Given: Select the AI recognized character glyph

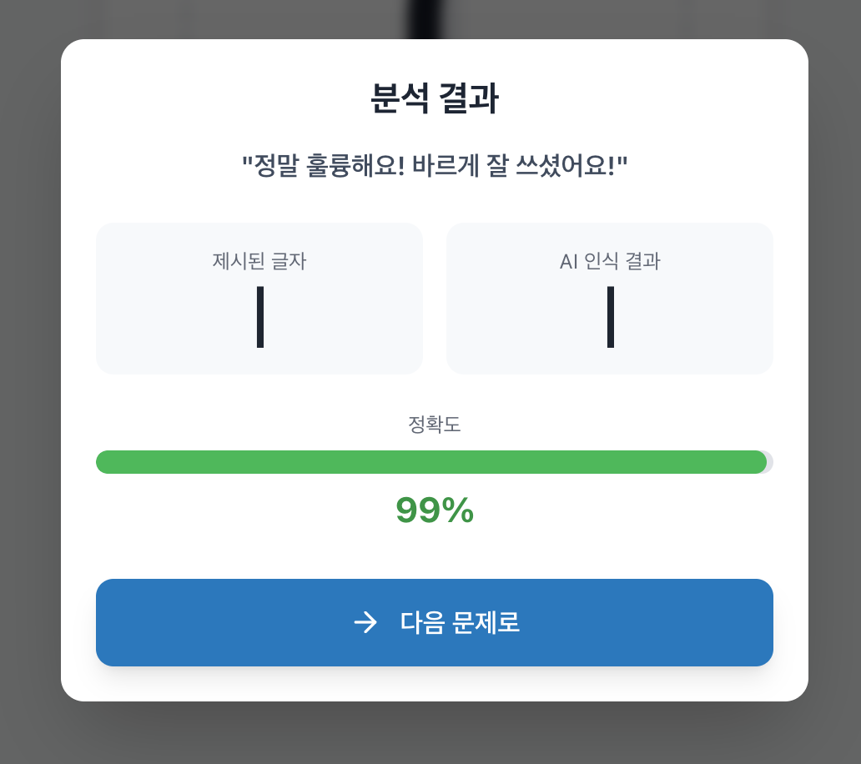Looking at the screenshot, I should [x=611, y=317].
